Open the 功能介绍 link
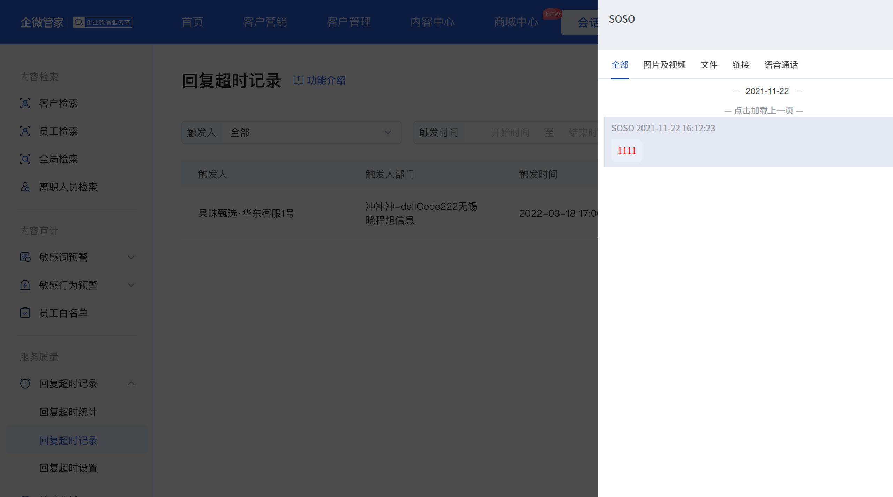Image resolution: width=893 pixels, height=497 pixels. [x=327, y=80]
